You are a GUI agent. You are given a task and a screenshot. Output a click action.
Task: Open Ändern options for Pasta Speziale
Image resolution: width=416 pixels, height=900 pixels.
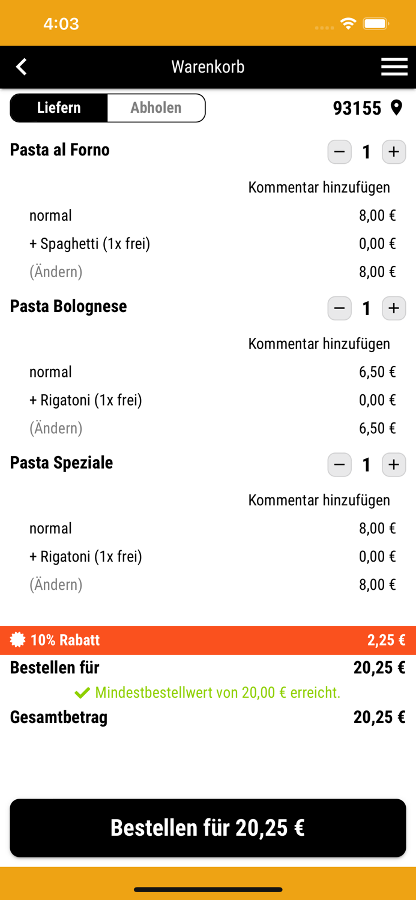point(55,584)
